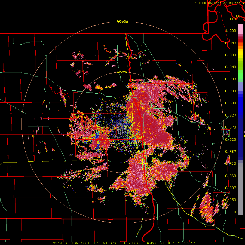Screen dimensions: 245x245
Task: Click the 100 NMI range ring label
Action: pos(122,22)
